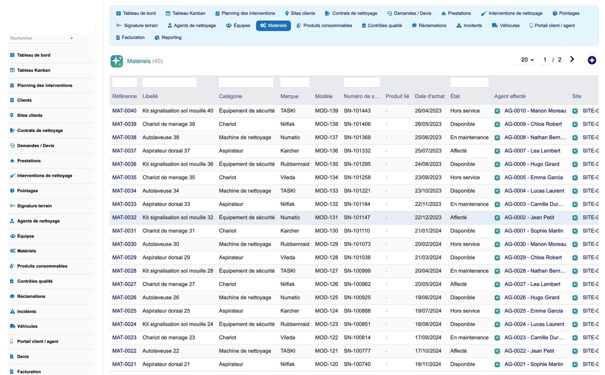Screen dimensions: 605x375
Task: Click the État filter input
Action: (x=469, y=83)
